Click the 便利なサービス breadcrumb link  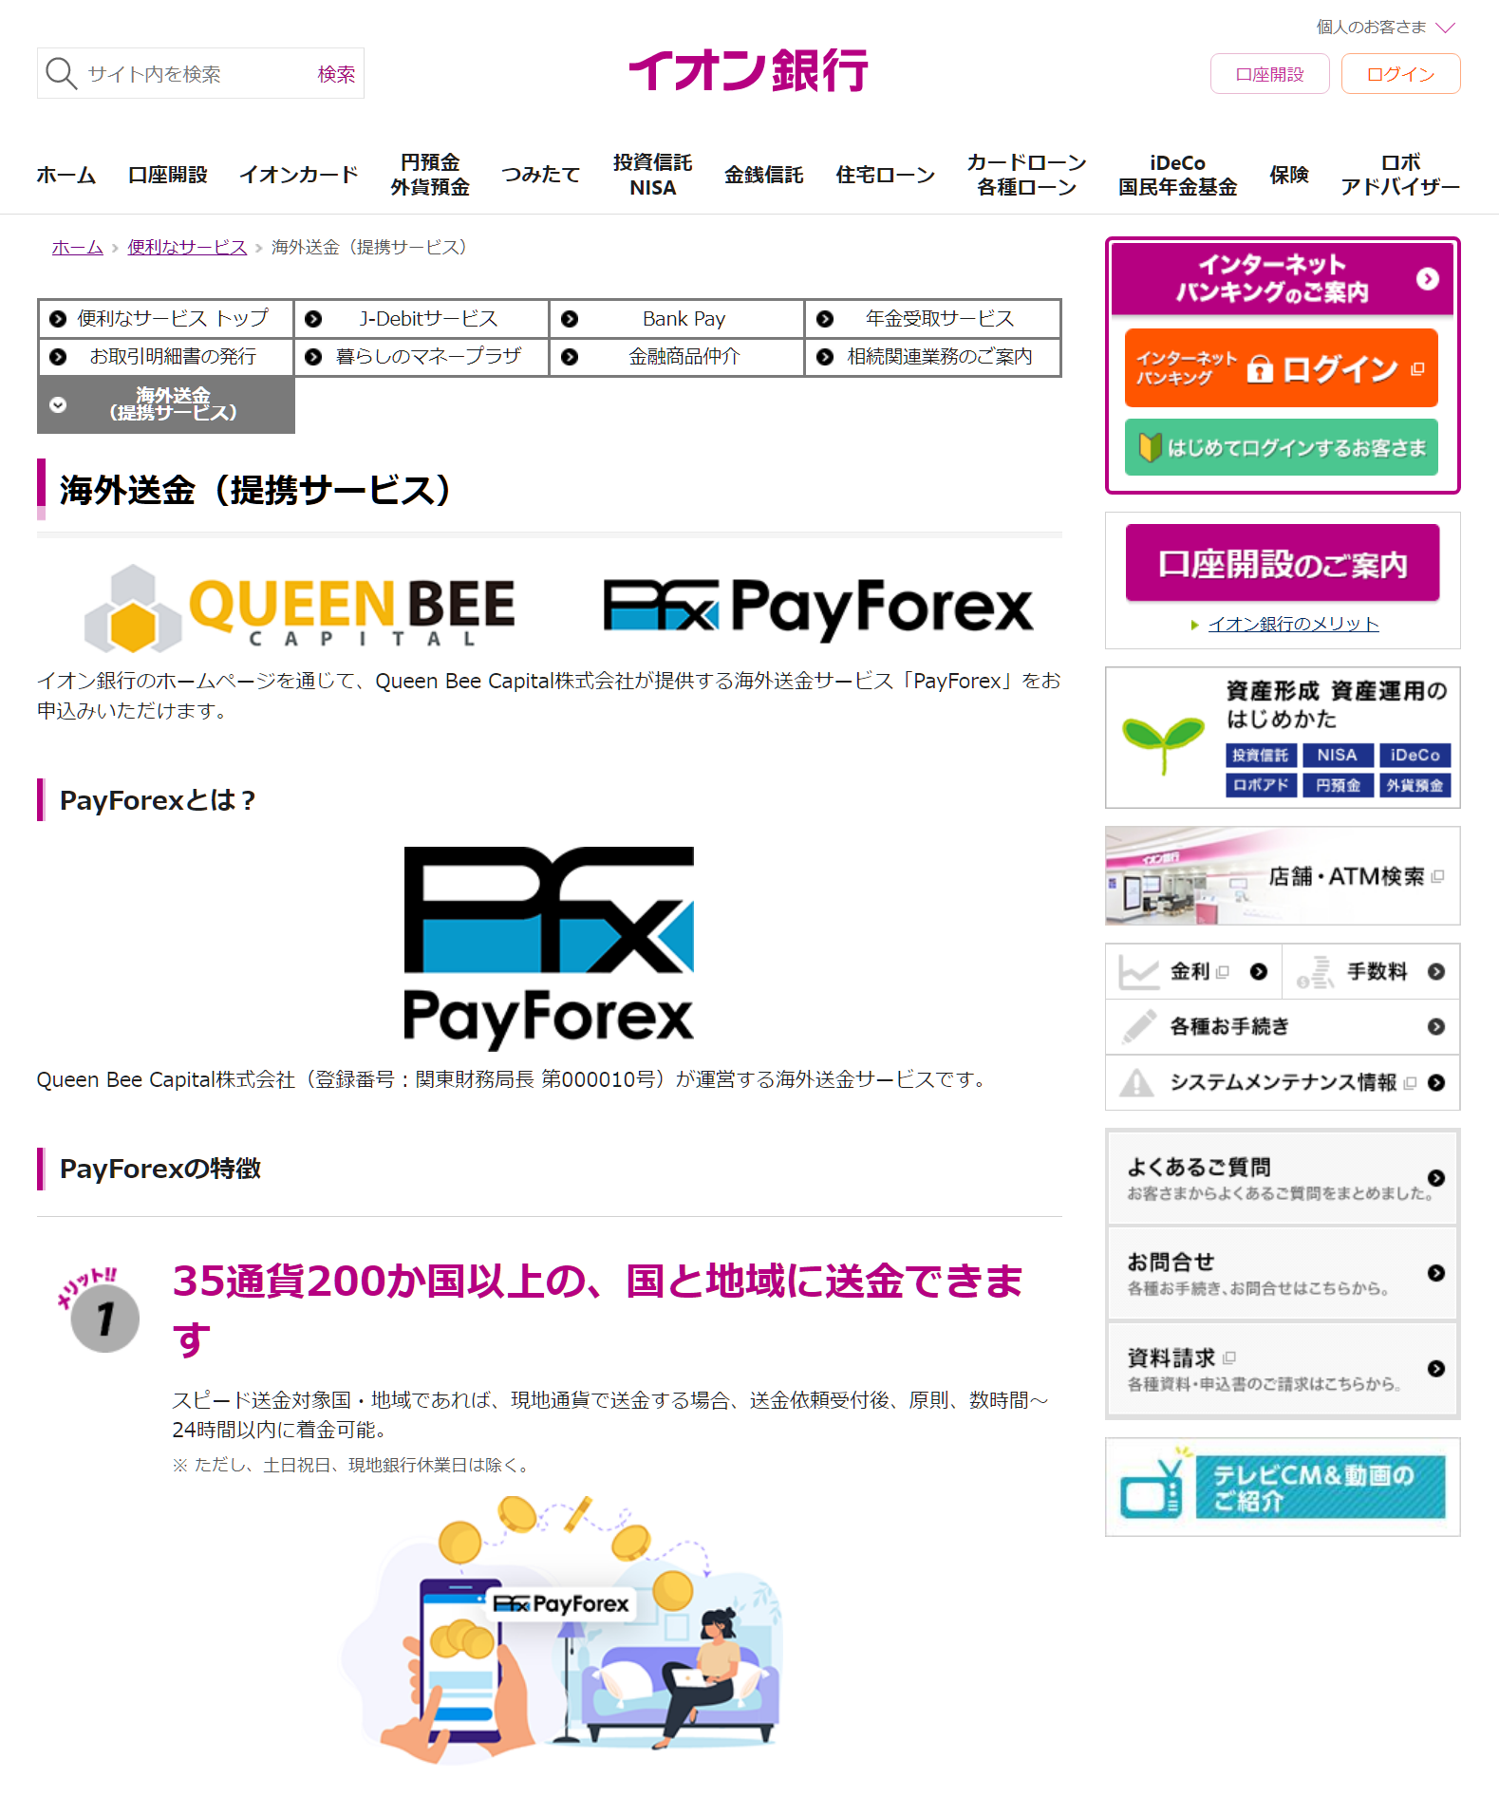187,247
